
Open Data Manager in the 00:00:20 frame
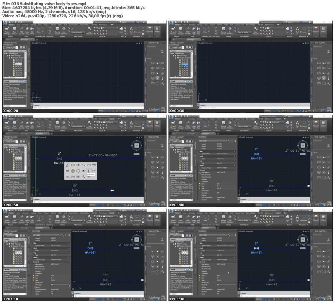tap(14, 30)
